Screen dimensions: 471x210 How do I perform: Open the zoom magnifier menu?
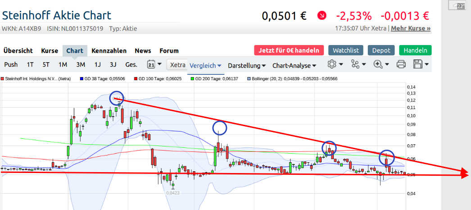(x=381, y=64)
